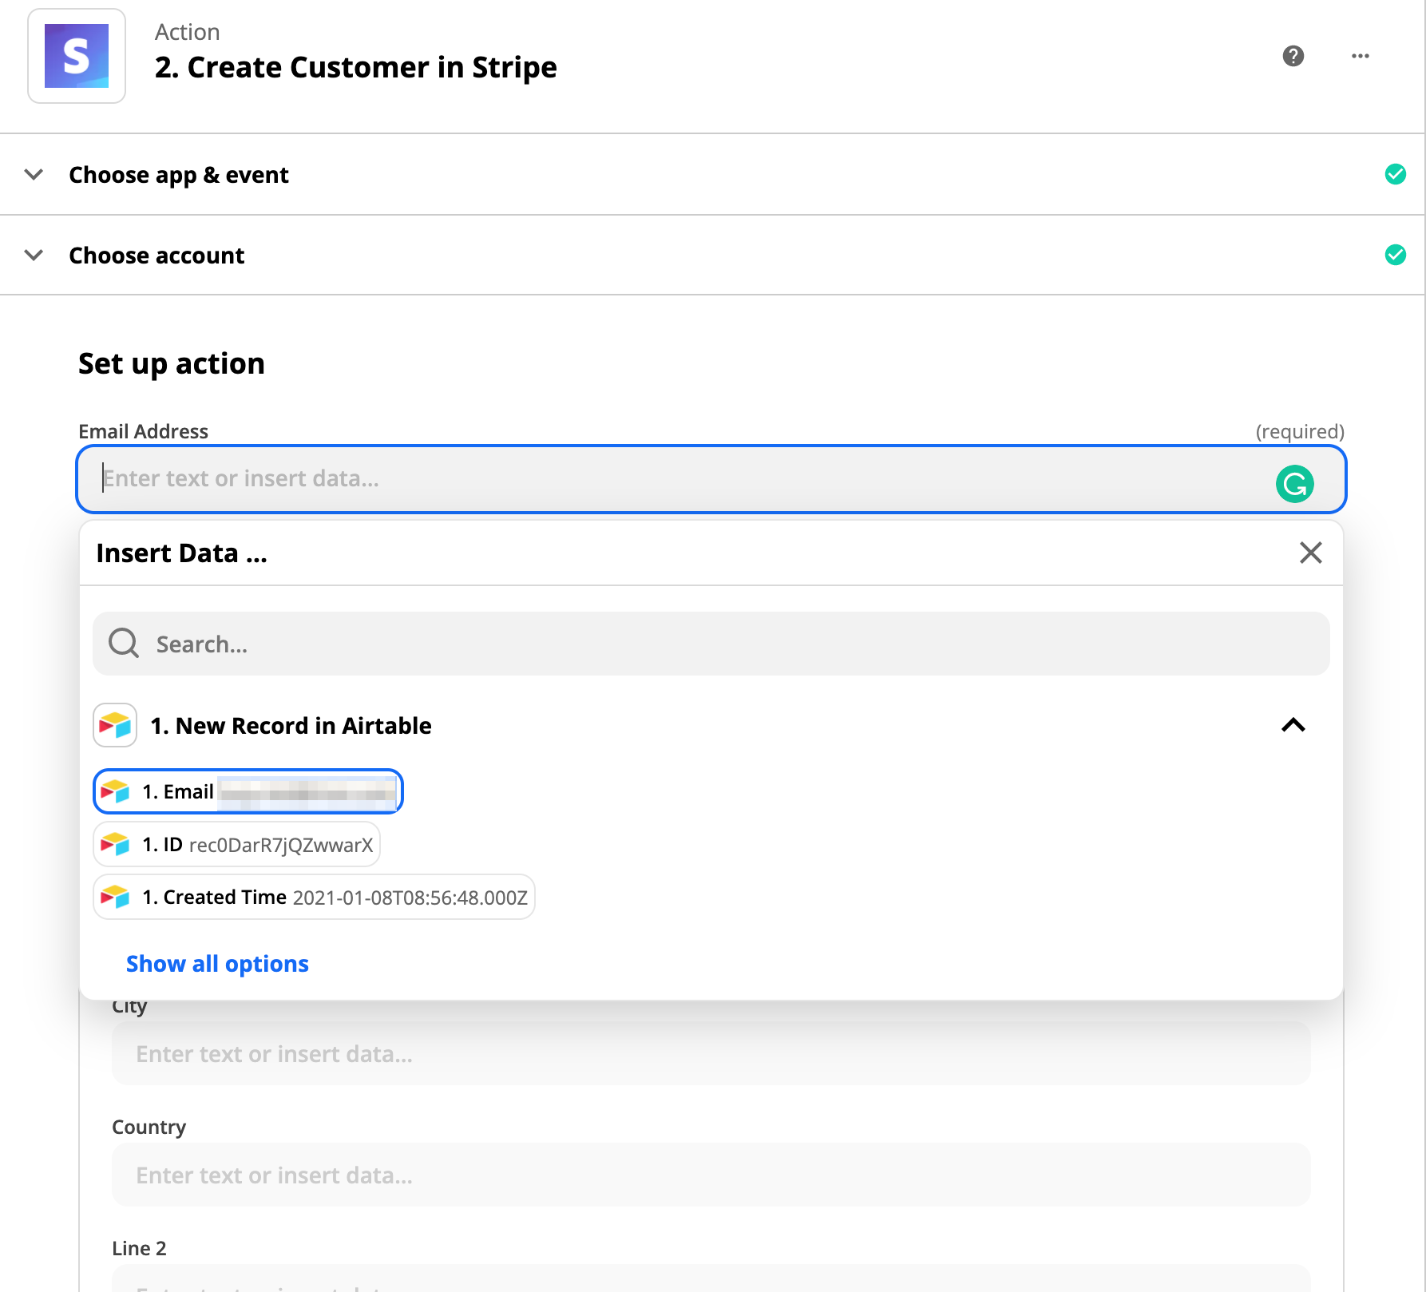Insert the 1. ID rec0DarR7jQZwwarX value
This screenshot has width=1426, height=1292.
[237, 844]
